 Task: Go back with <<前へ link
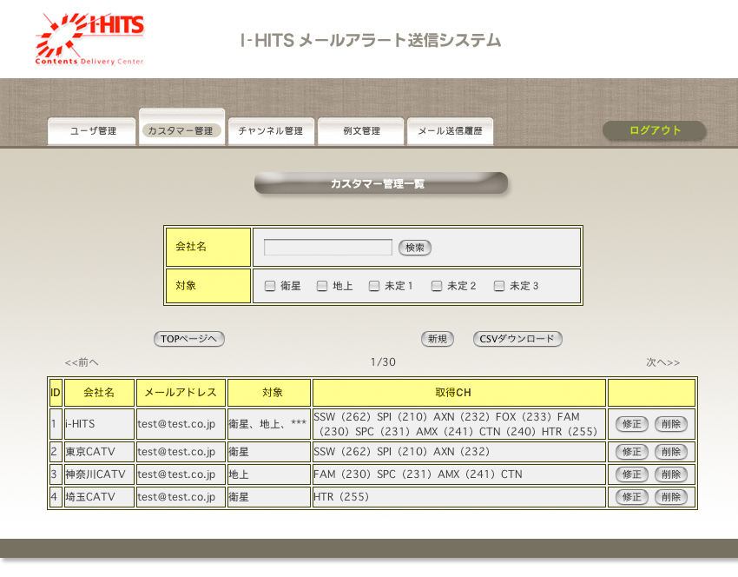coord(82,362)
